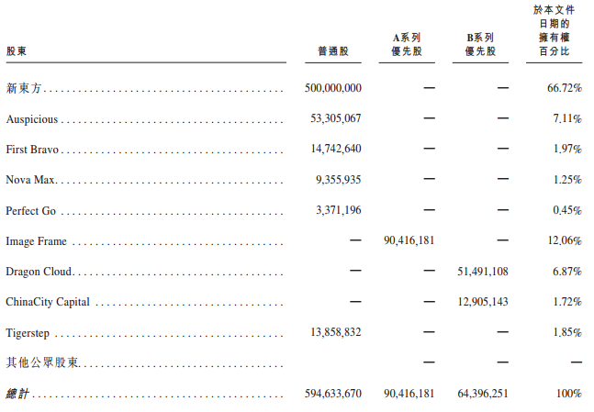Viewport: 594px width, 412px height.
Task: Select the 500,000,000 ordinary shares value
Action: pos(332,88)
